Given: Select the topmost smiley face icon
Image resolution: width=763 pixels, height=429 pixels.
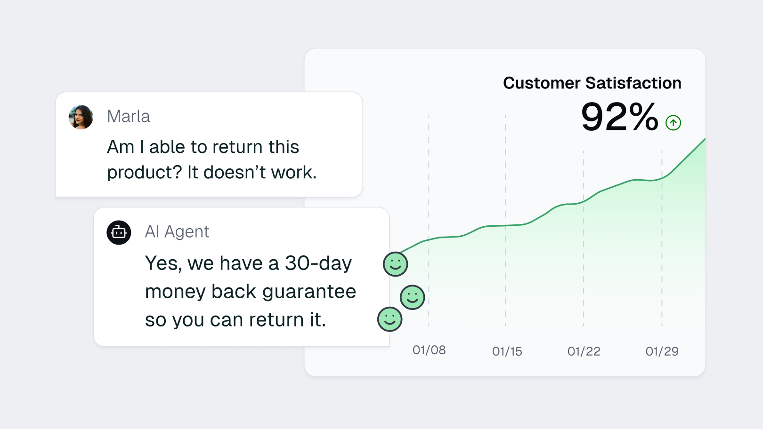Looking at the screenshot, I should point(395,264).
